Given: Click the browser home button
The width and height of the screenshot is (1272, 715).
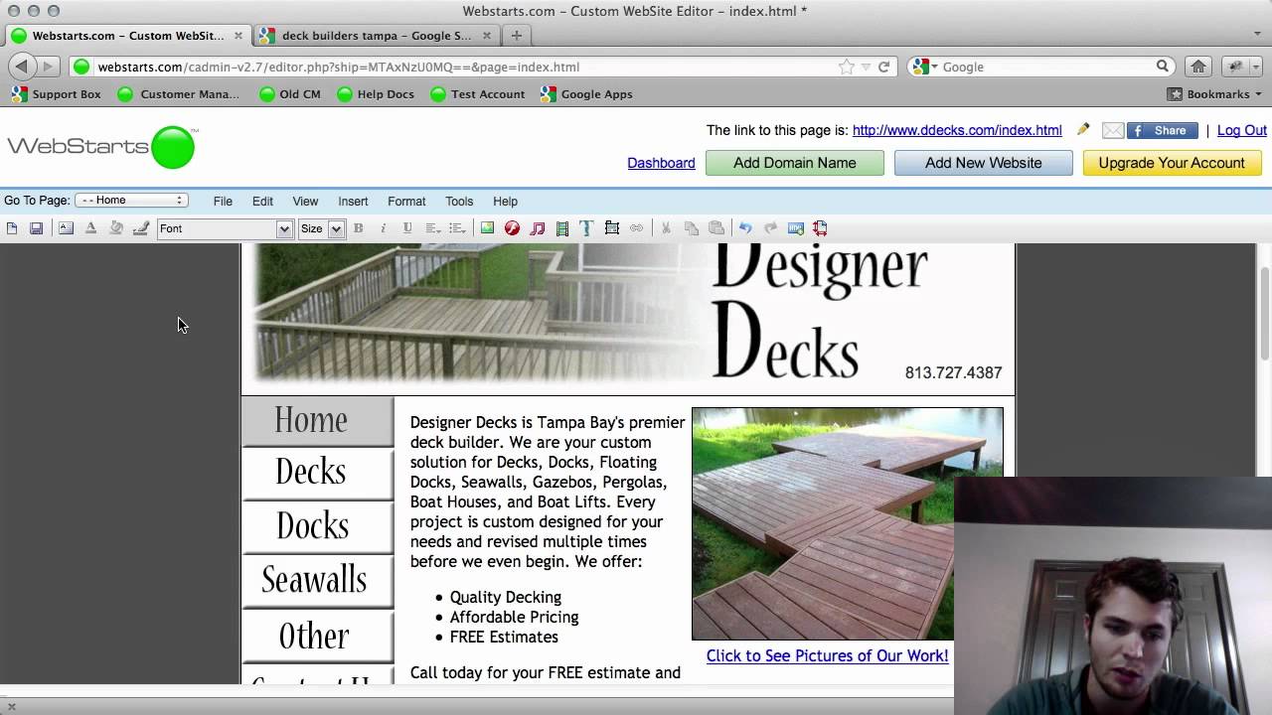Looking at the screenshot, I should 1198,67.
